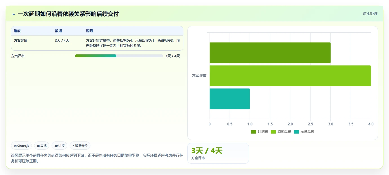Click the page title 一次延期如何沿着依赖关系影响后续交付
Image resolution: width=389 pixels, height=175 pixels.
(x=68, y=14)
